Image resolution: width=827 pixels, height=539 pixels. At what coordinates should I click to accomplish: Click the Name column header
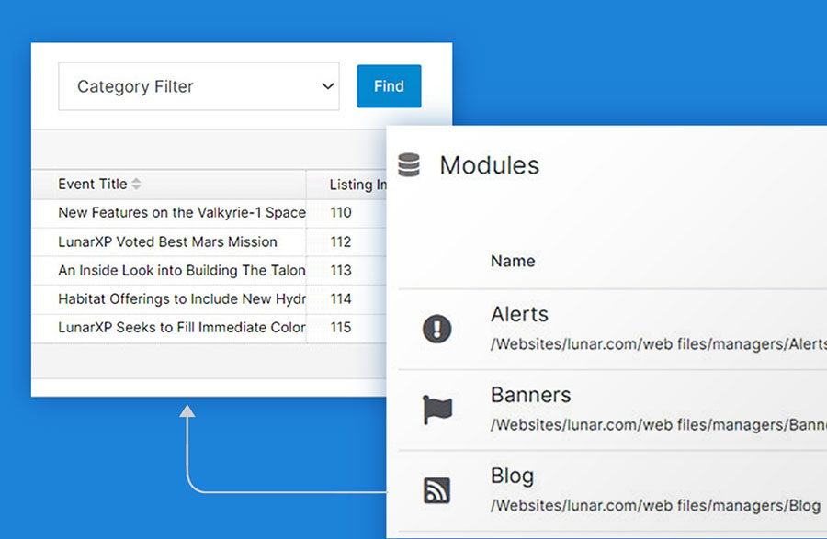coord(513,261)
